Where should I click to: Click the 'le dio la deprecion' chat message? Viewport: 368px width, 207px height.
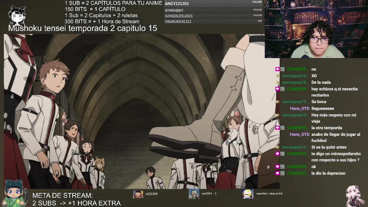[x=328, y=173]
